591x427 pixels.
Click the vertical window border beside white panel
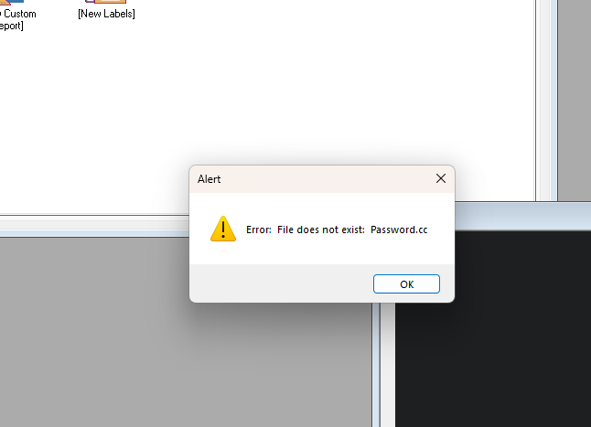(x=546, y=100)
